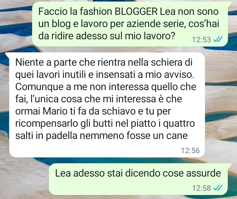Screen dimensions: 237x199
Task: Click the blue read-receipt checkmarks at 12:53
Action: point(218,39)
